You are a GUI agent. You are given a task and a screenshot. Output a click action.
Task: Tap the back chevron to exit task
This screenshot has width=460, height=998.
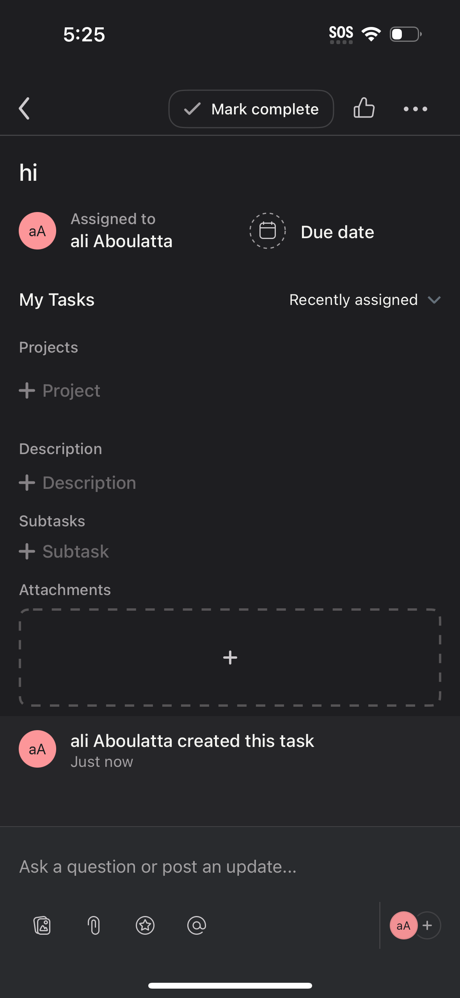[x=24, y=109]
